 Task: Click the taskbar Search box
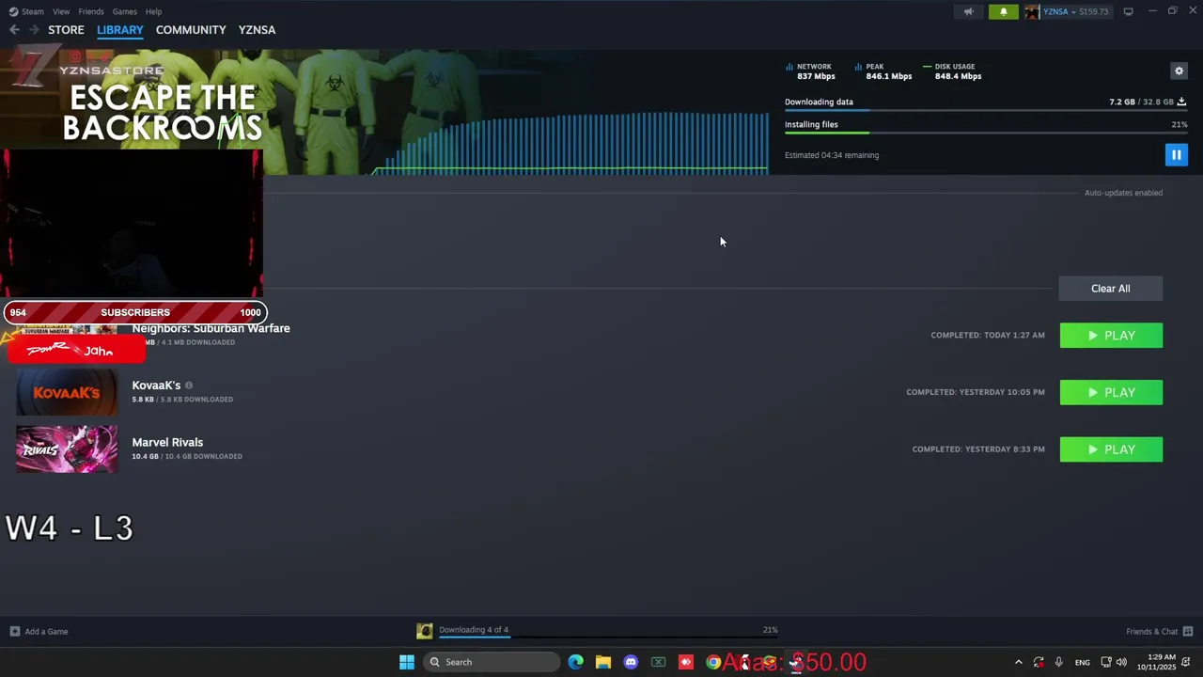tap(491, 662)
